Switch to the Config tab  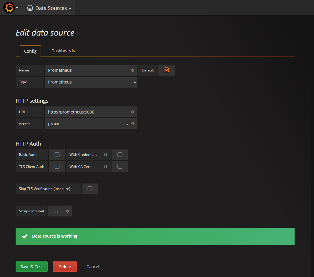coord(30,51)
